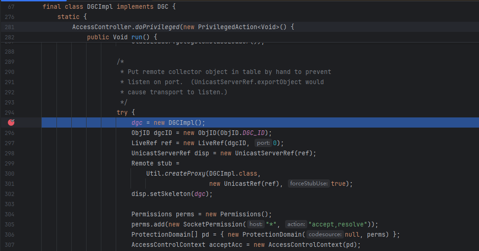This screenshot has height=251, width=479.
Task: Select sticky line AccessController.doPrivileged
Action: (x=126, y=27)
